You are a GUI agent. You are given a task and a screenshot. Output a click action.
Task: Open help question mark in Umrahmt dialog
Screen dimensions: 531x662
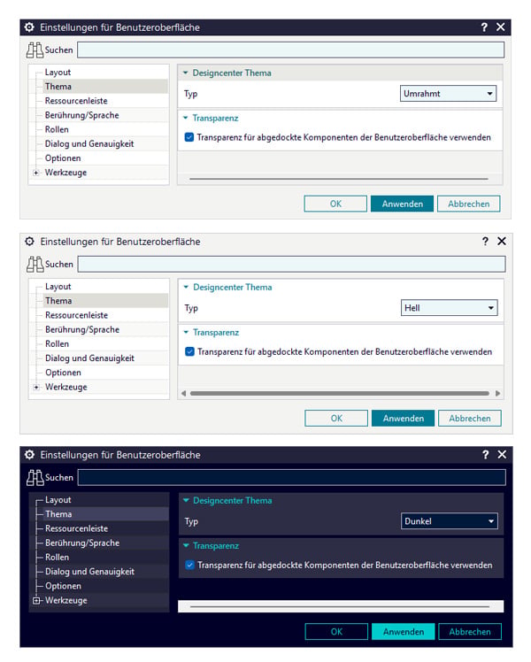484,27
